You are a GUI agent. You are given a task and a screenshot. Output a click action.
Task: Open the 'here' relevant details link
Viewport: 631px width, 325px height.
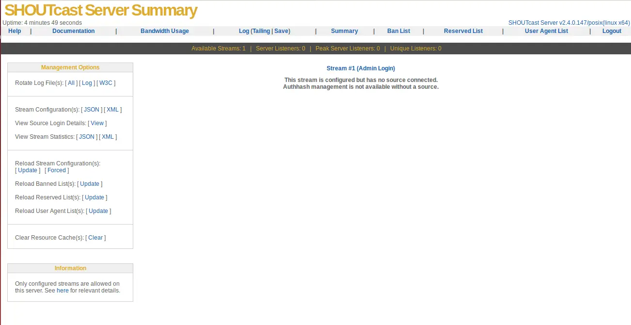pos(63,291)
